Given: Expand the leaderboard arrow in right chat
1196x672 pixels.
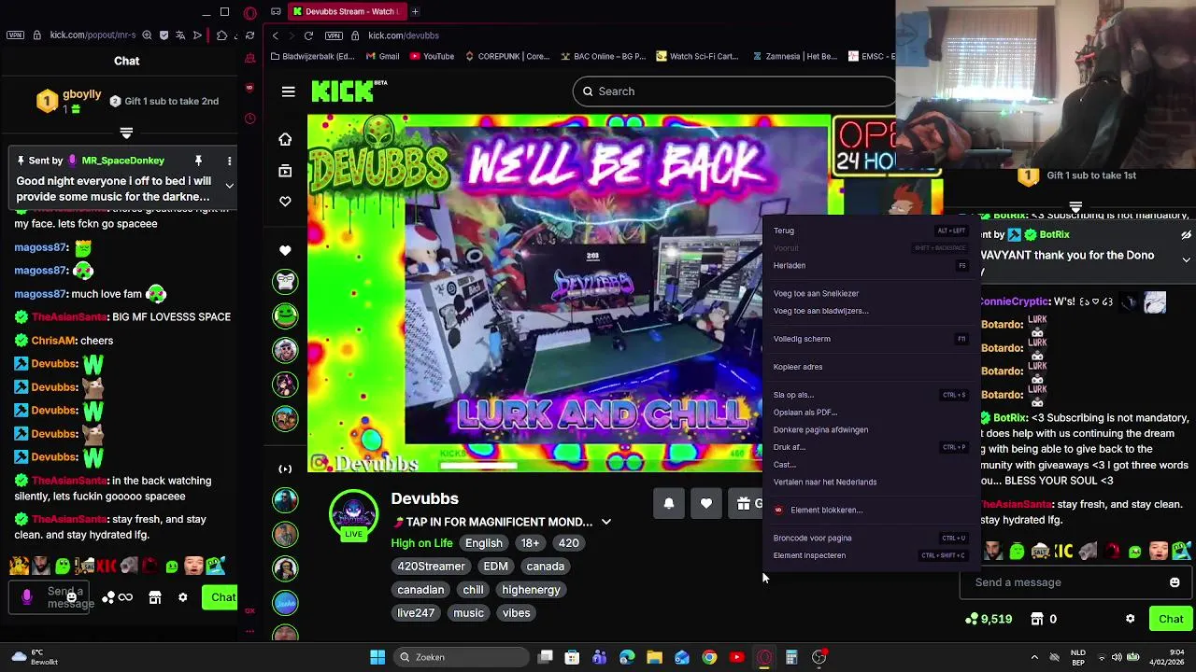Looking at the screenshot, I should (1075, 206).
